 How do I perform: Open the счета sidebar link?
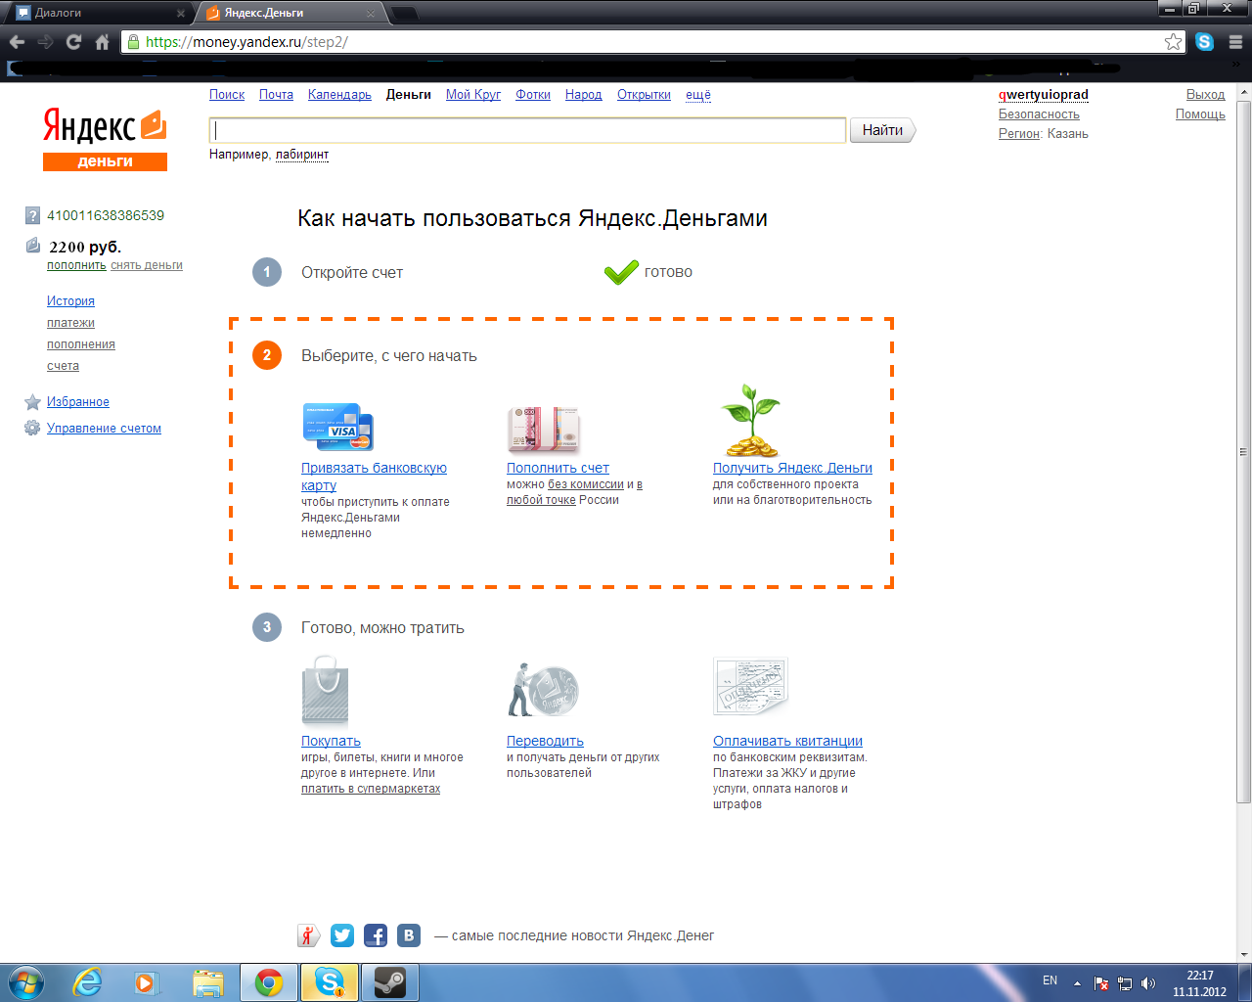(63, 366)
